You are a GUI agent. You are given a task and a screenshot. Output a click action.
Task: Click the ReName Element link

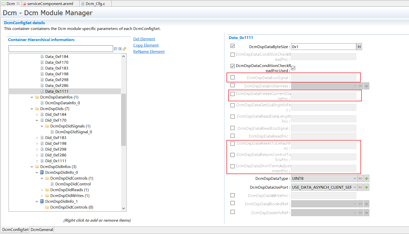click(149, 51)
